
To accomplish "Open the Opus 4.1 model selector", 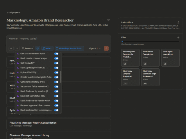I will point(95,49).
